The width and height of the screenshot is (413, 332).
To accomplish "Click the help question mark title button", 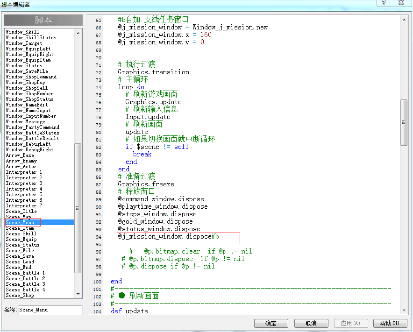I will 384,3.
